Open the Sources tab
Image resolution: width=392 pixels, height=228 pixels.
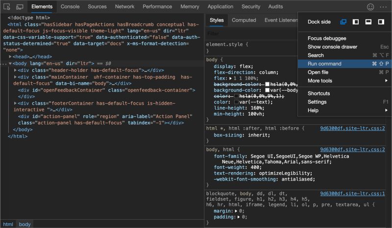coord(97,7)
